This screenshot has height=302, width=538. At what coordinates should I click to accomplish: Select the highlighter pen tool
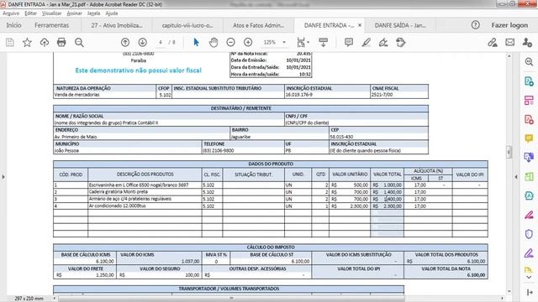[367, 43]
